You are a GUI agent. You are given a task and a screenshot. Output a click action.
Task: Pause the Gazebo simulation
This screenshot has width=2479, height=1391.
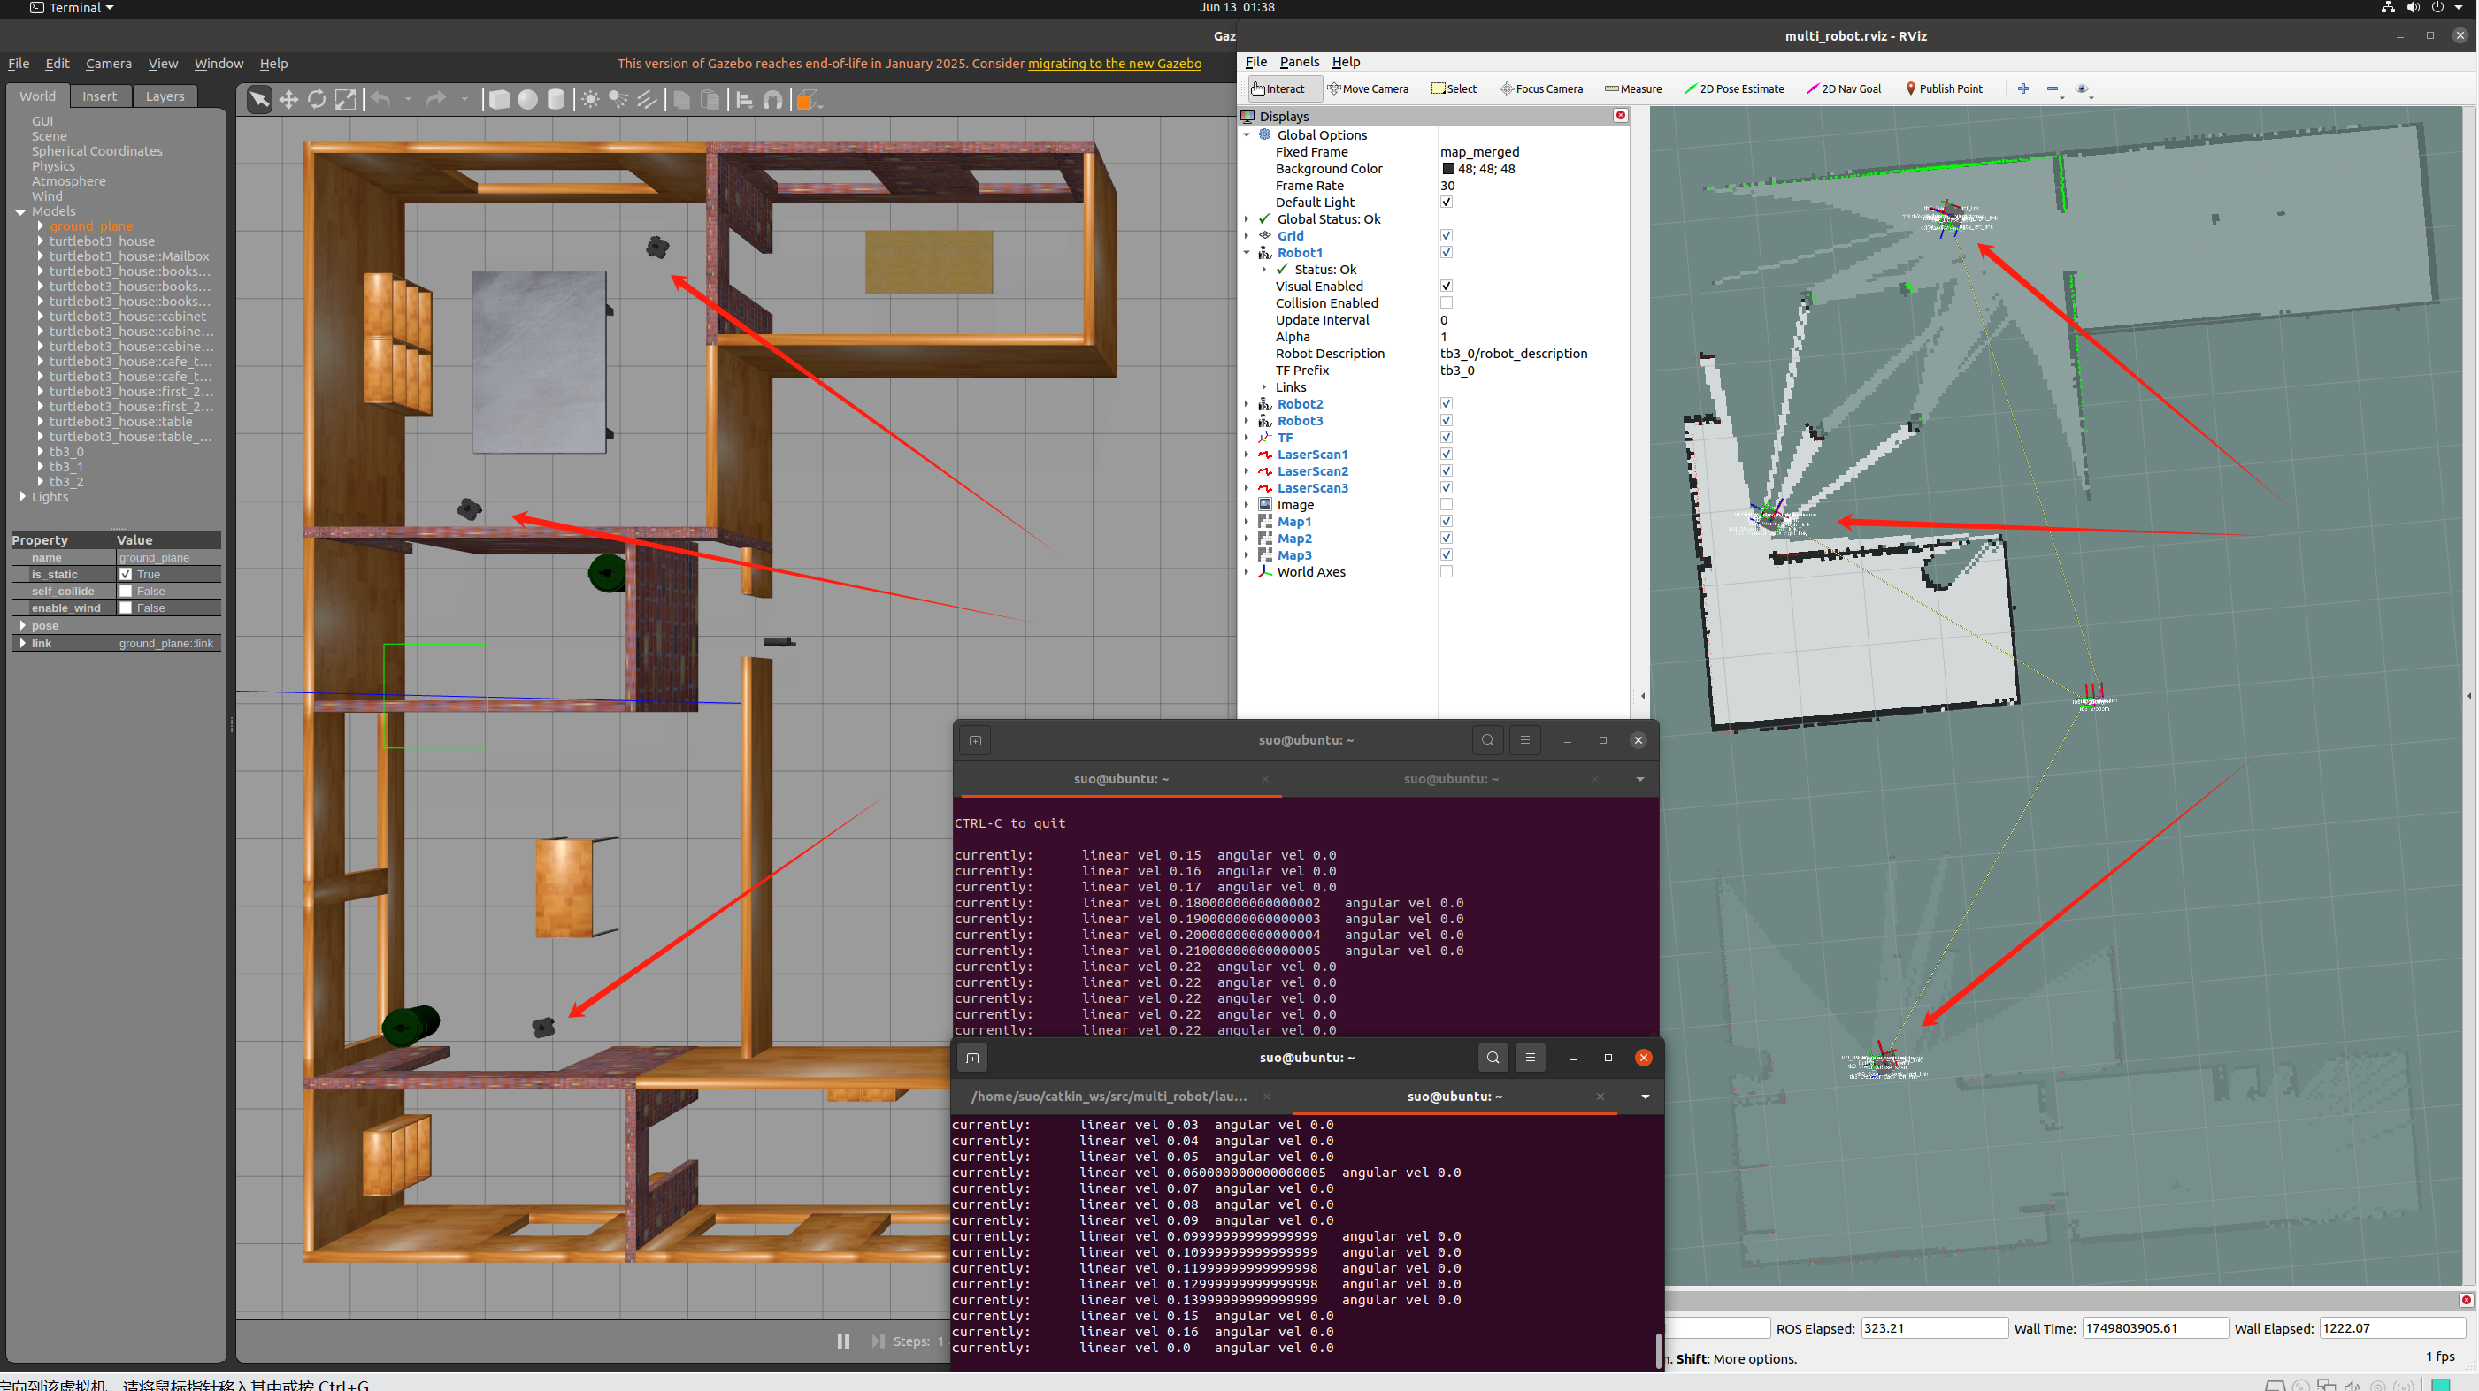click(x=843, y=1340)
